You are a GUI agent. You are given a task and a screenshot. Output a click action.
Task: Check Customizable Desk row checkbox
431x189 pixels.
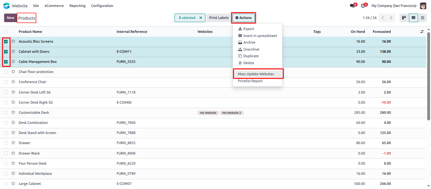6,113
